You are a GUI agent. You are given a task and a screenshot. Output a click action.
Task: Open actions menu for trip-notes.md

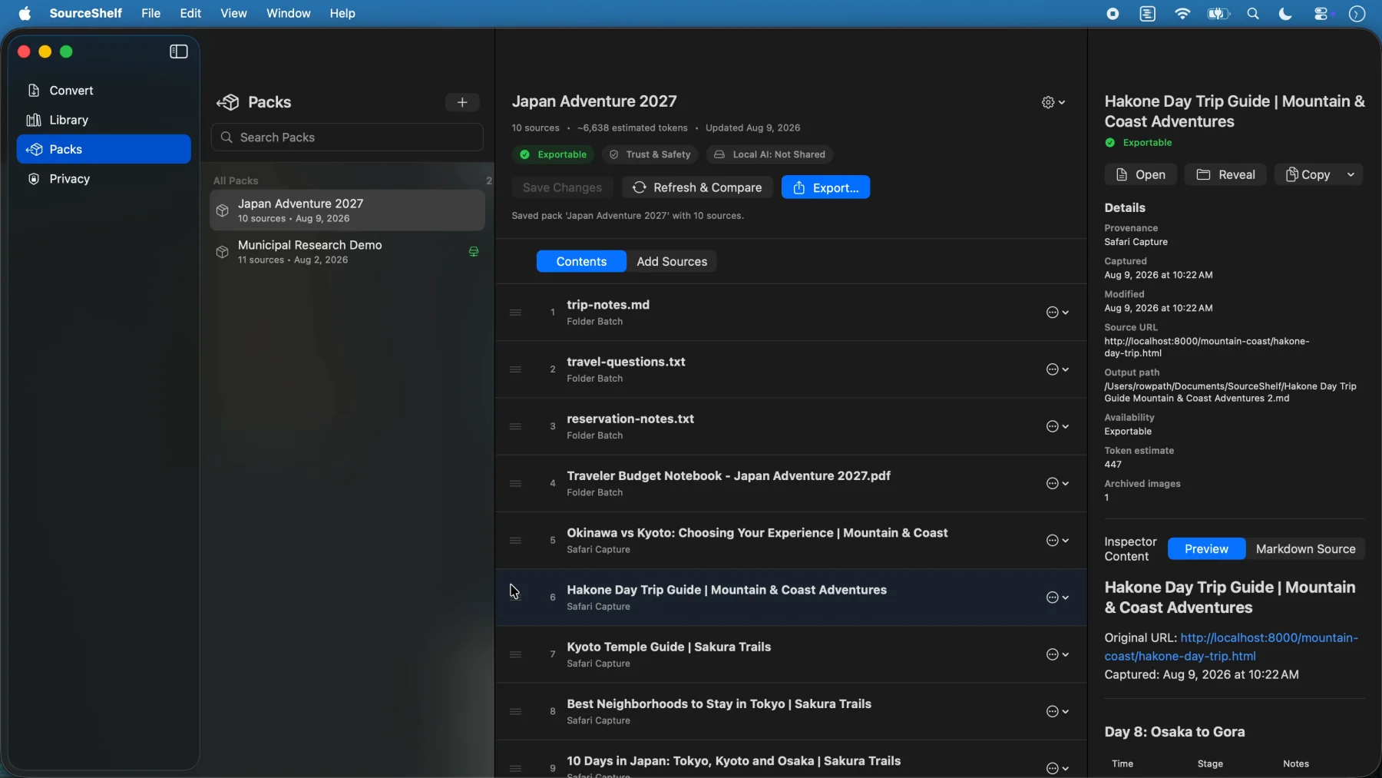pos(1057,313)
